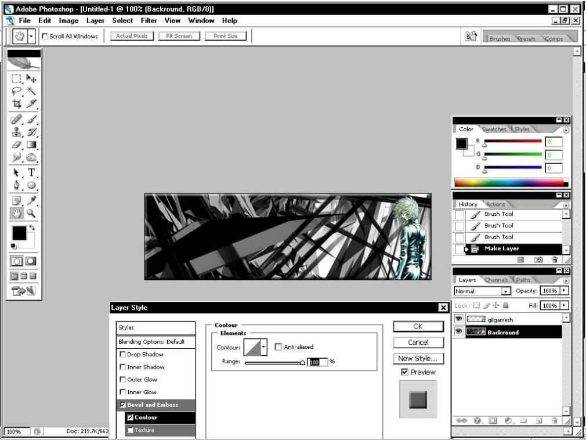Select the Clone Stamp tool
This screenshot has height=440, width=586.
click(16, 132)
